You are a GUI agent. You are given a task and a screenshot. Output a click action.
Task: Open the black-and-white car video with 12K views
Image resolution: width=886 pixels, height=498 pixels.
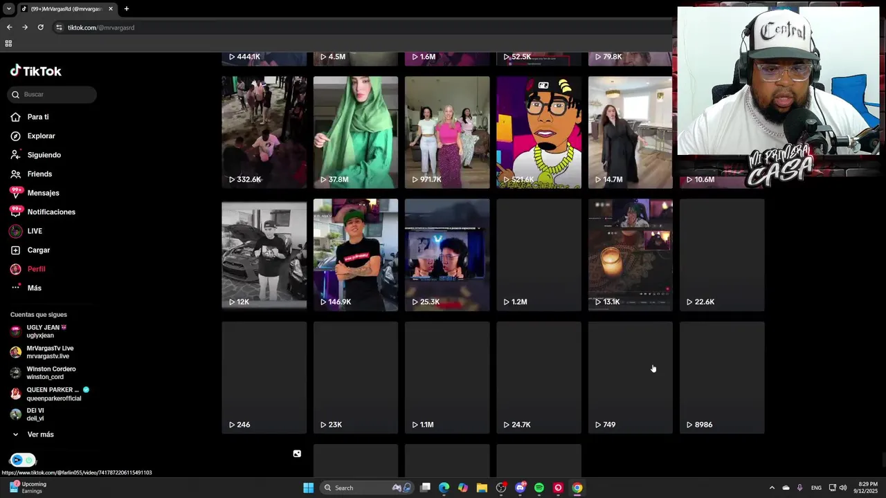tap(264, 255)
